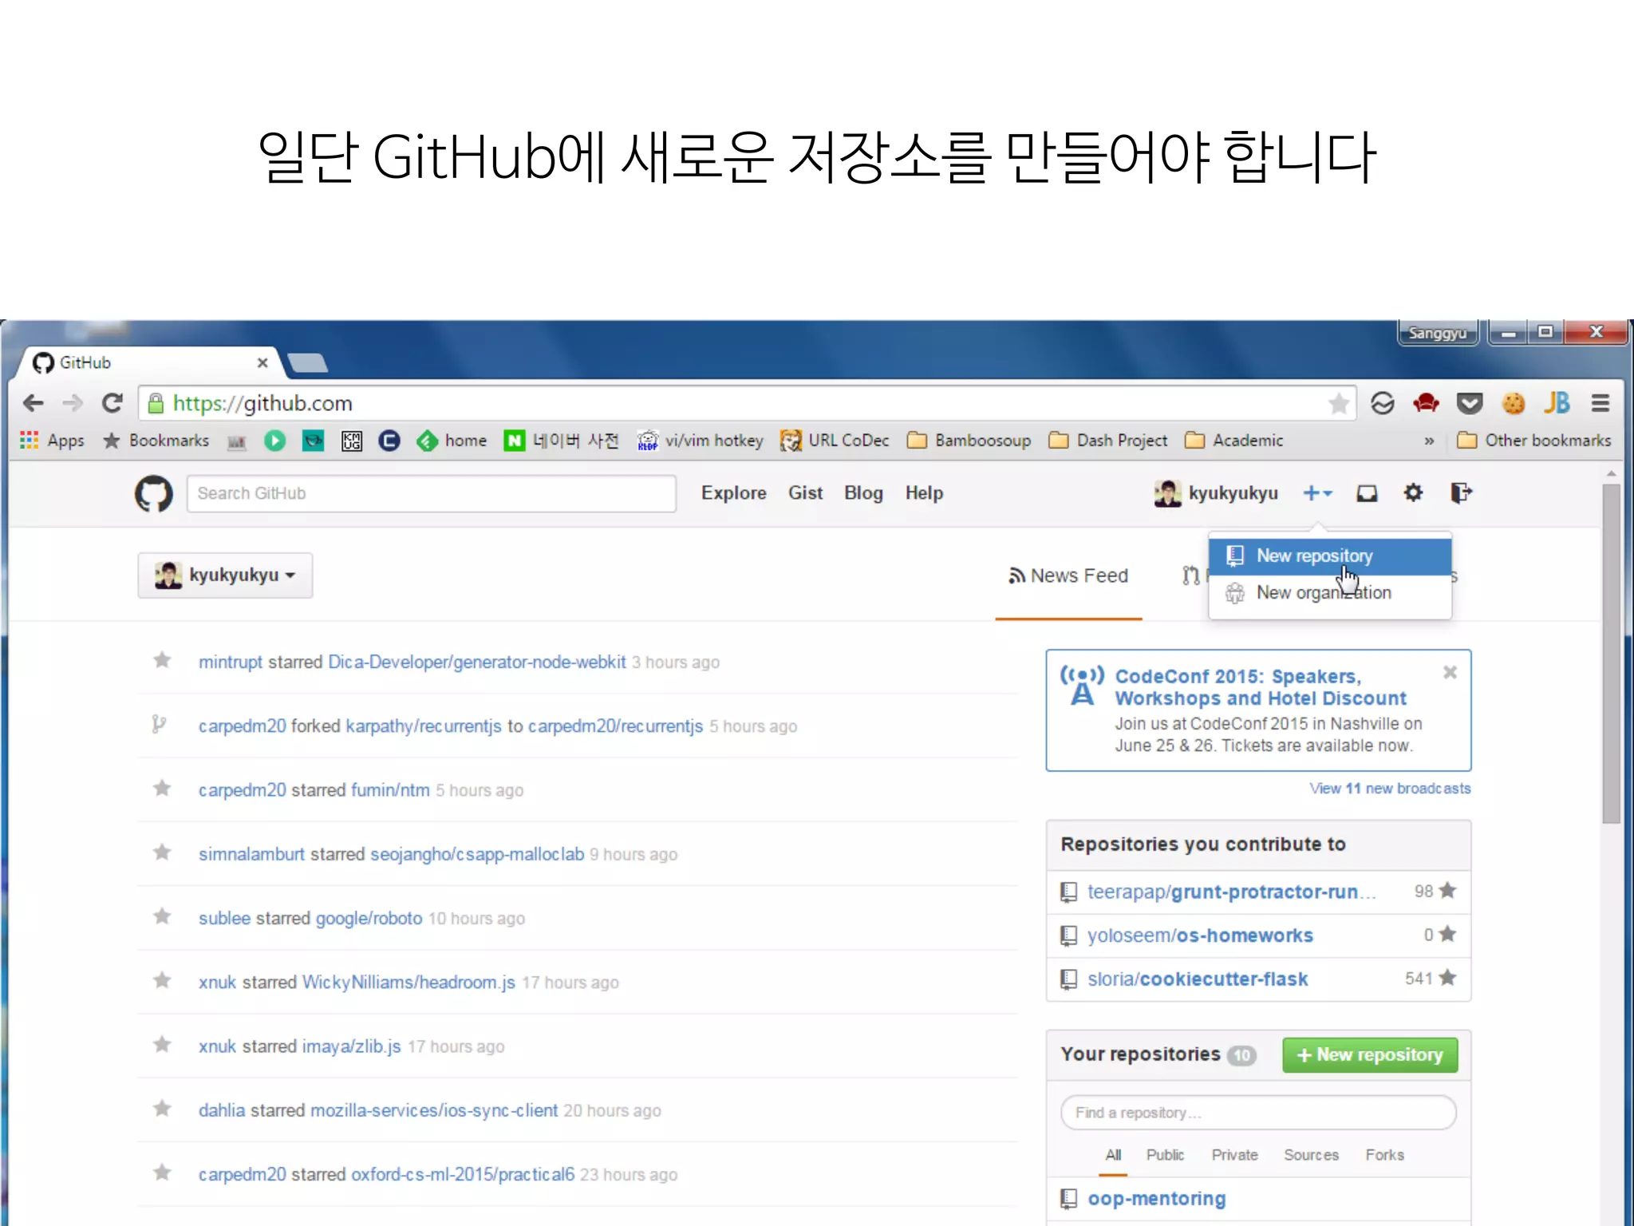Click the red couch extension icon
The height and width of the screenshot is (1226, 1634).
1426,403
